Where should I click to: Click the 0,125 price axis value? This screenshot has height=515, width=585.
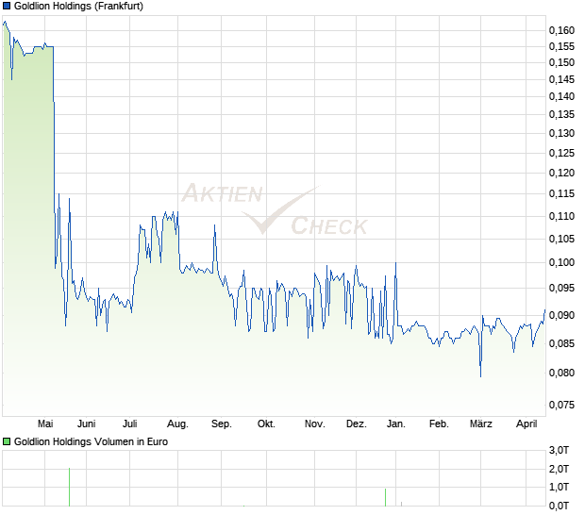click(561, 153)
